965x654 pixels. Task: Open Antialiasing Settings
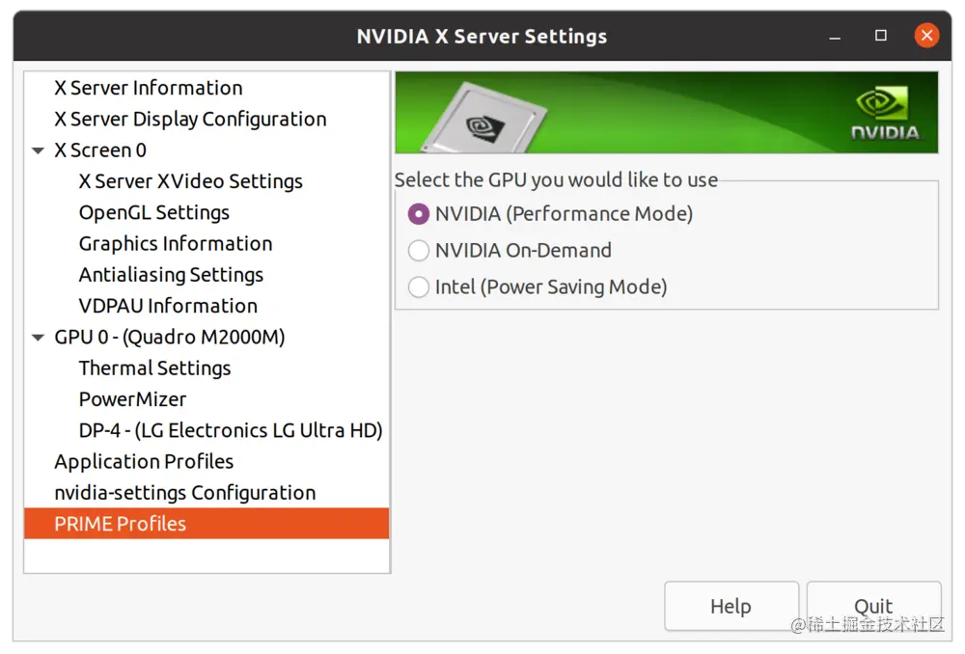coord(170,275)
